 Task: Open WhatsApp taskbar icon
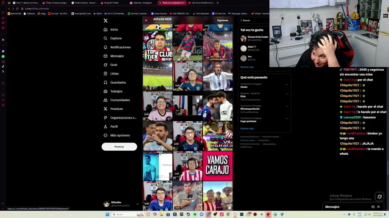tap(249, 214)
